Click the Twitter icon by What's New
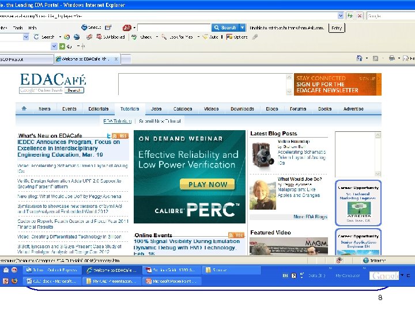Viewport: 415px width, 311px height. tap(108, 136)
